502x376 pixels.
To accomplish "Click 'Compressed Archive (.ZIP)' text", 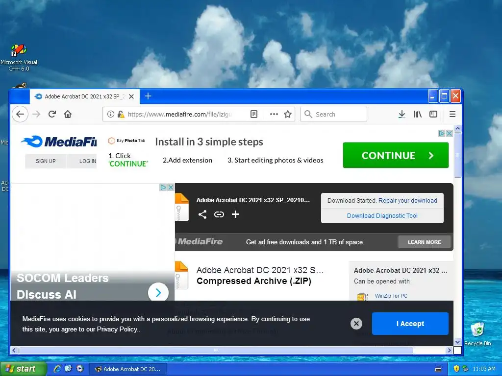I will tap(254, 281).
